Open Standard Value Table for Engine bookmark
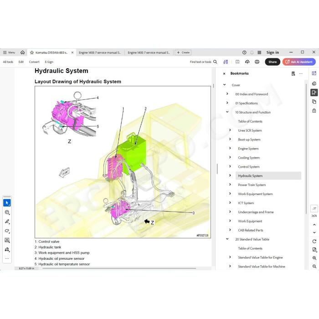The image size is (319, 319). [x=260, y=257]
